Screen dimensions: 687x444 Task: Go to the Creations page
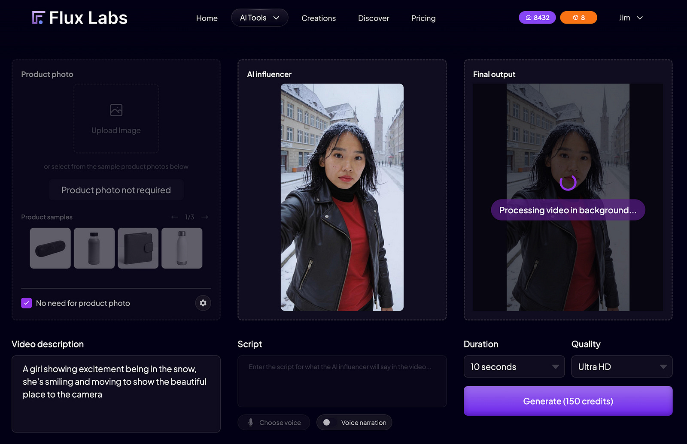coord(319,18)
